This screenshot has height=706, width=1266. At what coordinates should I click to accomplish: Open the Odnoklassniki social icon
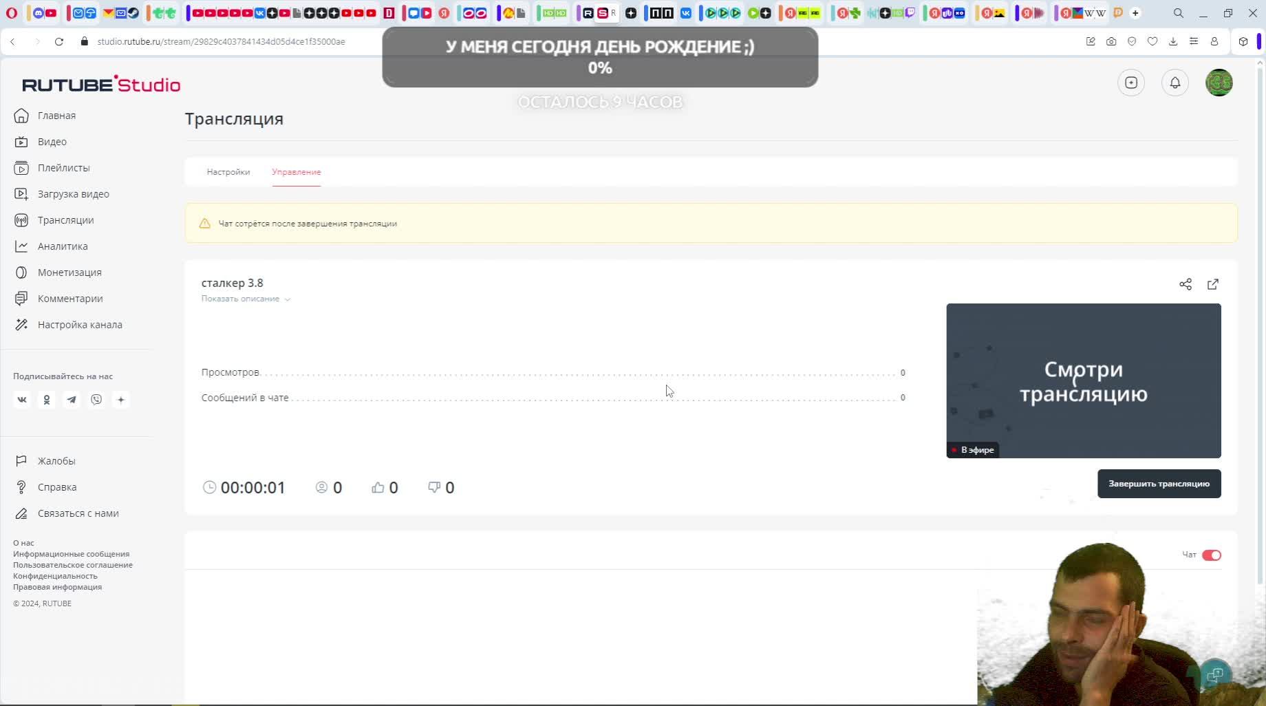[47, 400]
